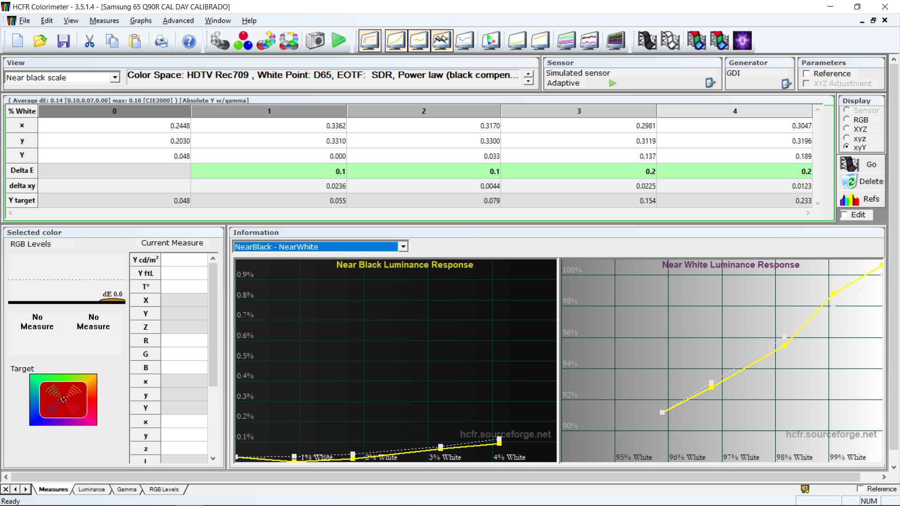Click the blue Help question mark icon
This screenshot has height=506, width=900.
(x=189, y=41)
